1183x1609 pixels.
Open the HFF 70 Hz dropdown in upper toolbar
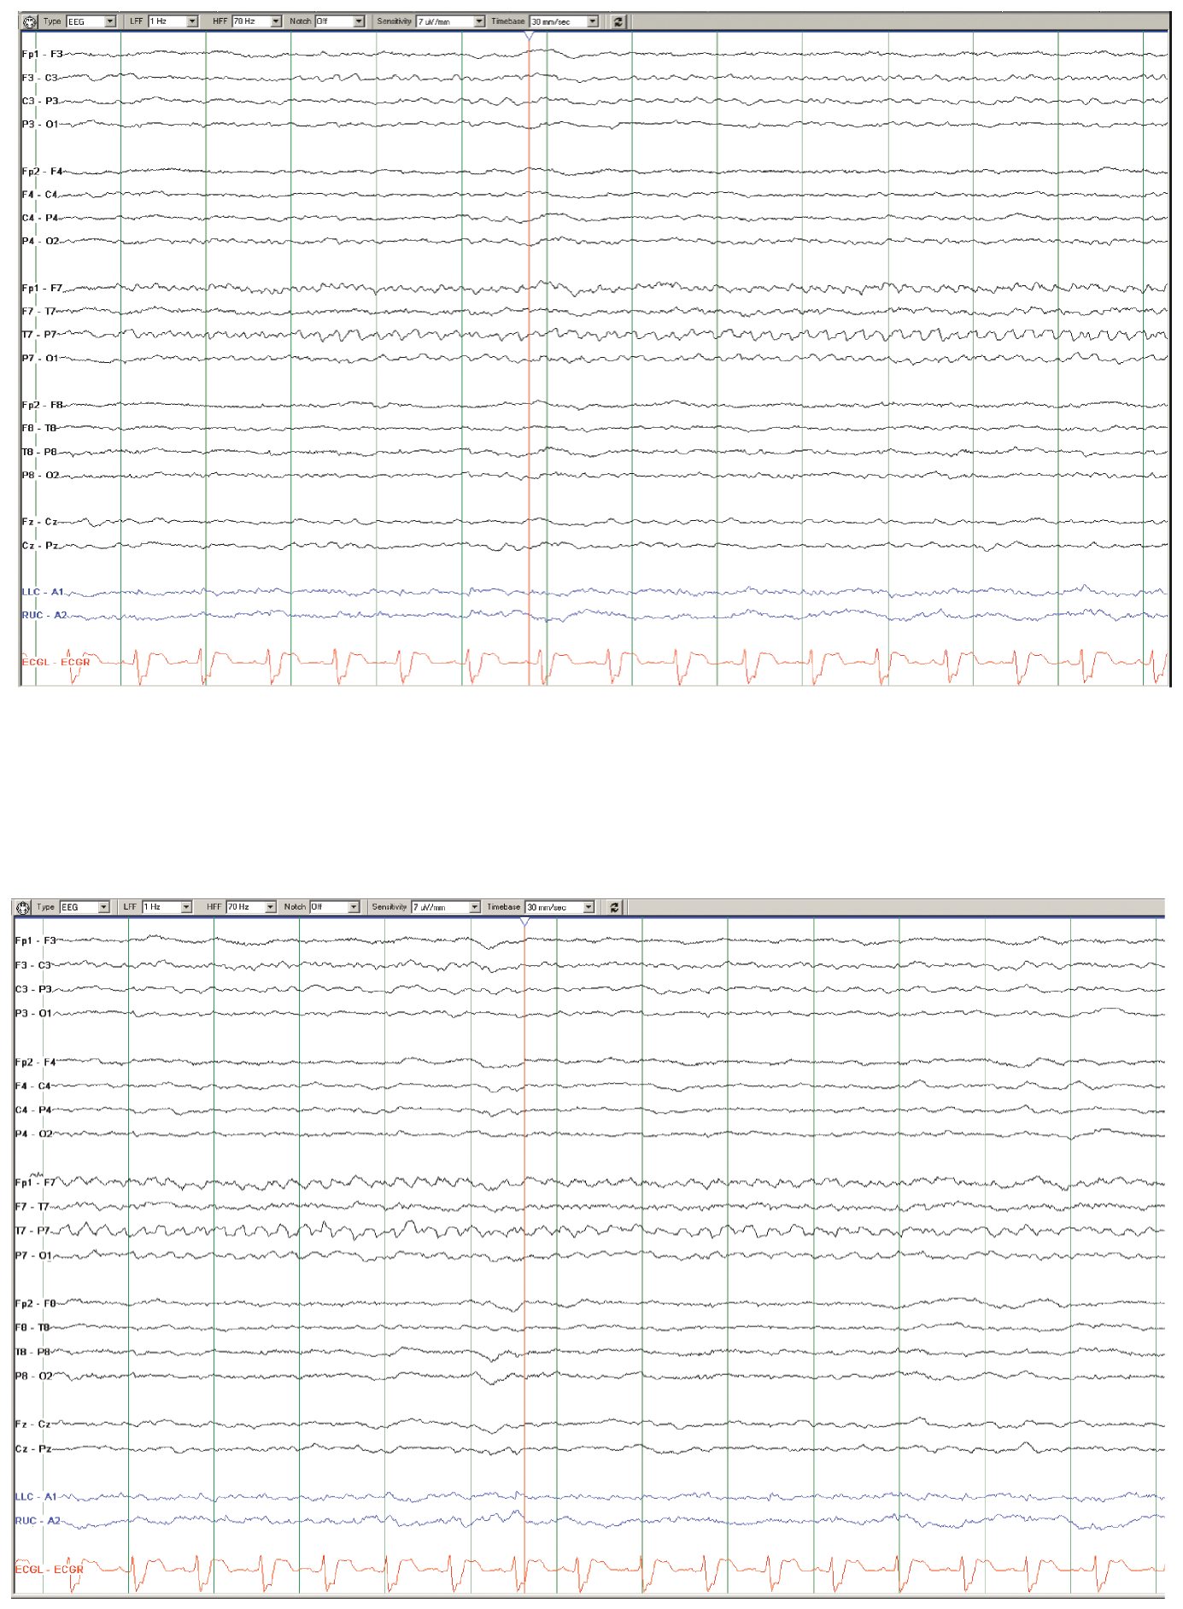(x=256, y=21)
